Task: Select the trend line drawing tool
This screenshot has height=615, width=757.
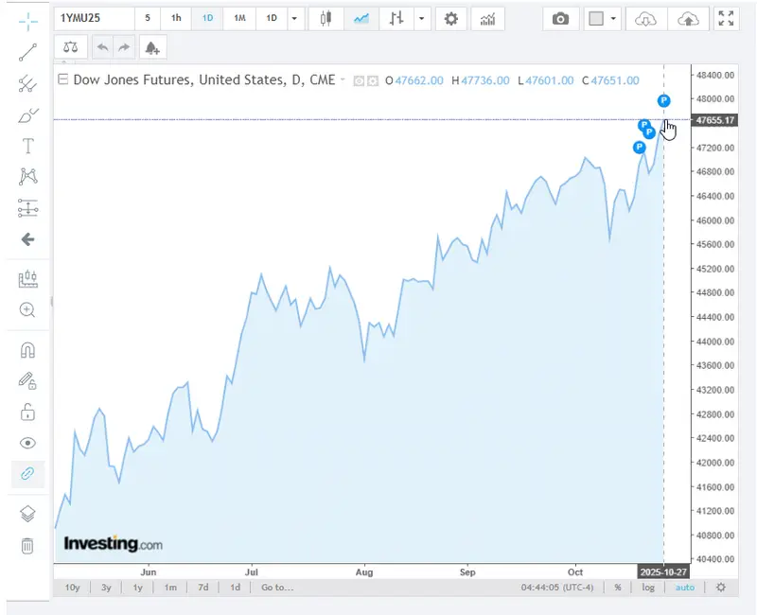Action: 27,52
